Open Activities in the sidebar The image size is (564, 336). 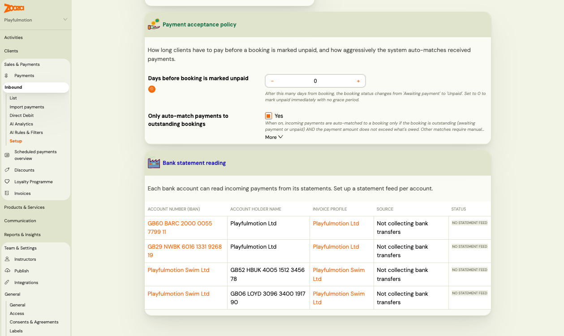click(13, 38)
